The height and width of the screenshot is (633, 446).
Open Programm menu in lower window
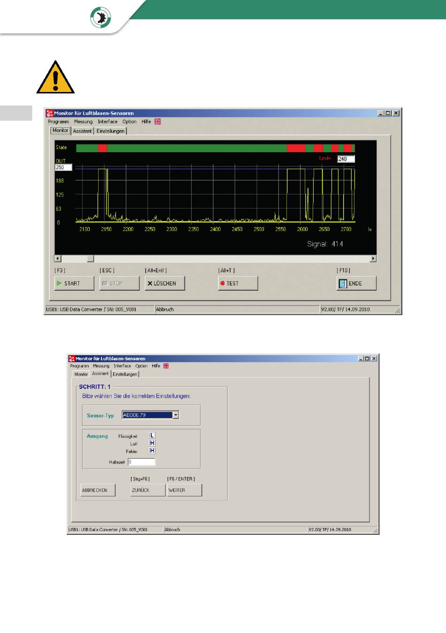tap(79, 366)
